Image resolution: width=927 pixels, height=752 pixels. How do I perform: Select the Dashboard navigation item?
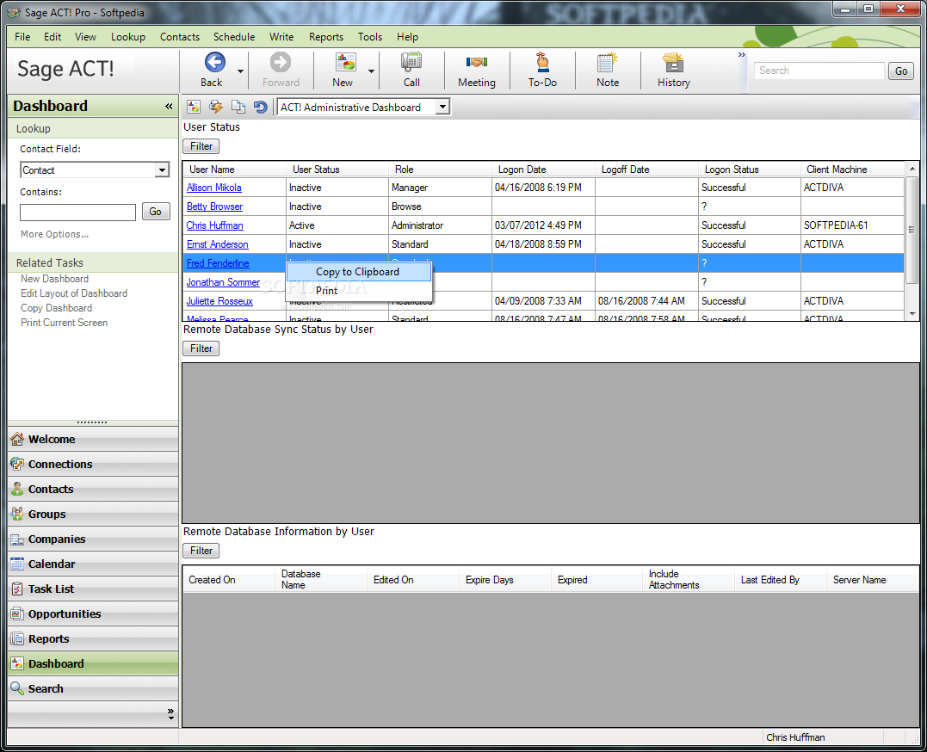pos(93,664)
